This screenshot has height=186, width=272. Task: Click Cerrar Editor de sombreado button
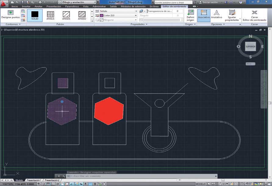click(255, 15)
